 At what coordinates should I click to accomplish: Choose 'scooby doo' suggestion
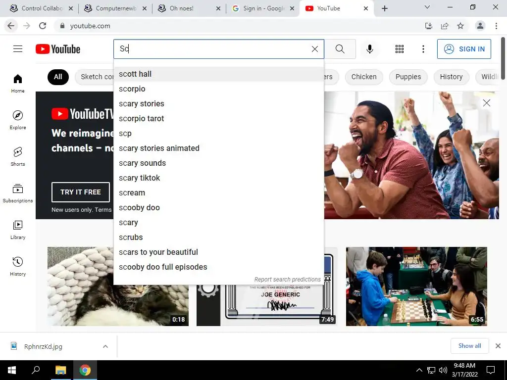point(218,208)
